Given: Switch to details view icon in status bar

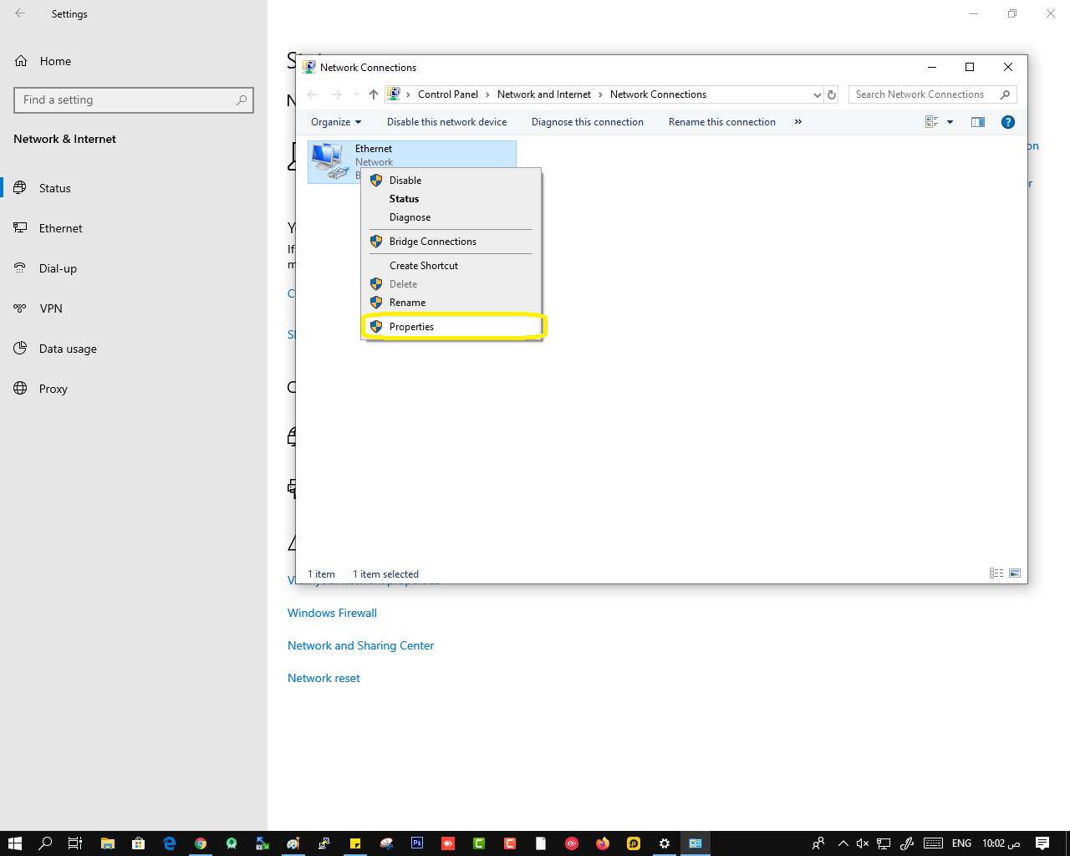Looking at the screenshot, I should pyautogui.click(x=996, y=573).
